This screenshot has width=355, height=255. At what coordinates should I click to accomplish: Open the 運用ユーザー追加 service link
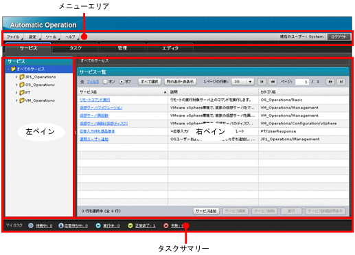94,139
